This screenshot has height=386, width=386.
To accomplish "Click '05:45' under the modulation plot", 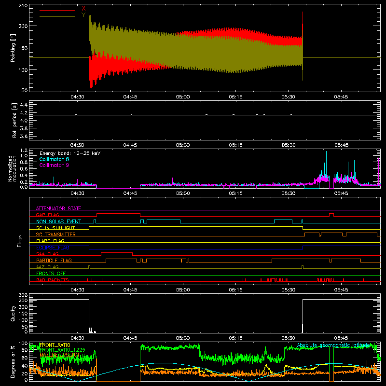I will click(341, 193).
